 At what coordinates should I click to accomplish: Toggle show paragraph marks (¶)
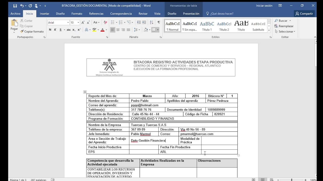[x=159, y=22]
